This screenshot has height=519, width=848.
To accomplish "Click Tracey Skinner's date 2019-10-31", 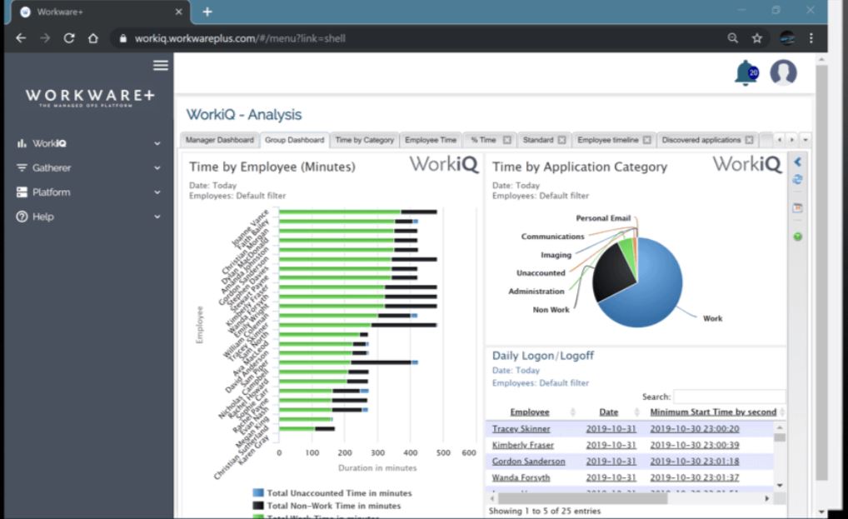I will 611,429.
